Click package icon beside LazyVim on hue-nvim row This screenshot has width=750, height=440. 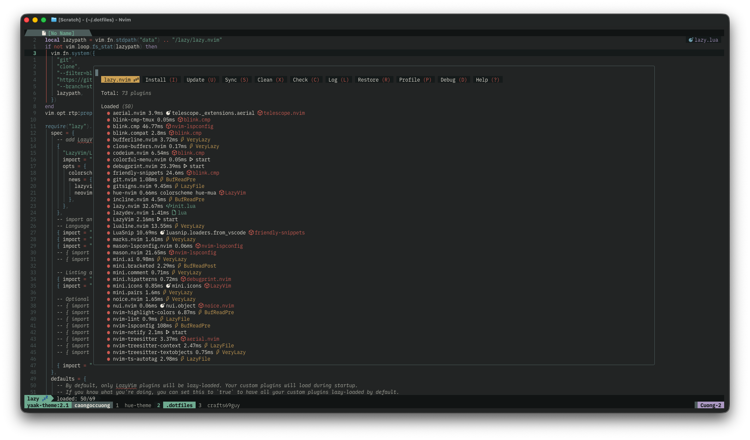221,193
